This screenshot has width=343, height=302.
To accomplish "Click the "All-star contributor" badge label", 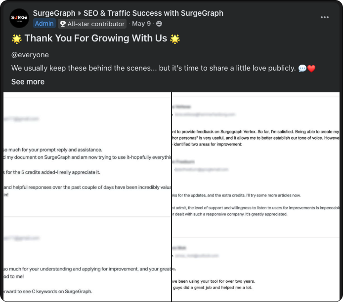I will coord(96,24).
